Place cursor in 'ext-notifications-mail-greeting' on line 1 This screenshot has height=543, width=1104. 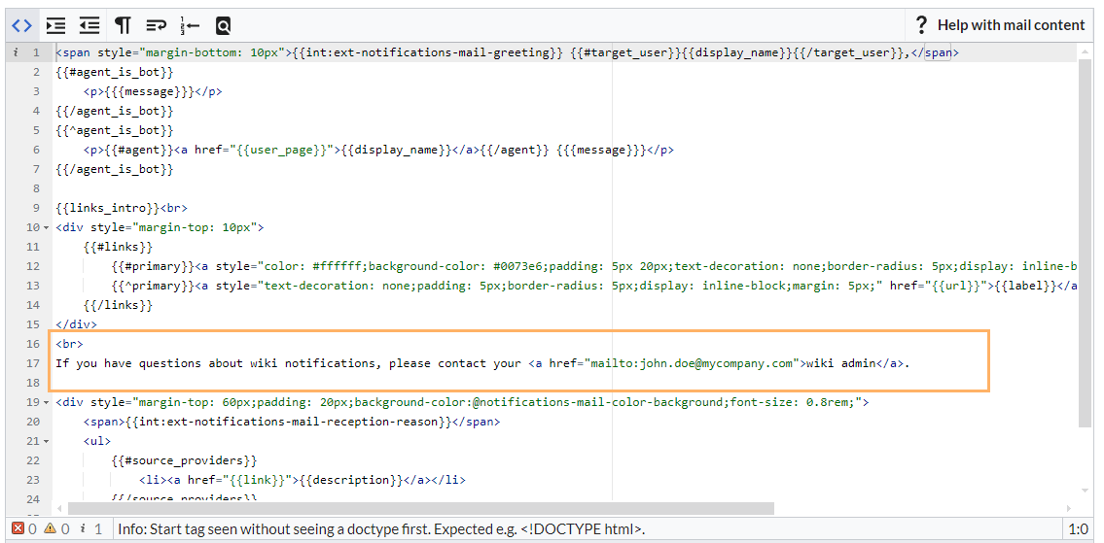click(x=442, y=52)
